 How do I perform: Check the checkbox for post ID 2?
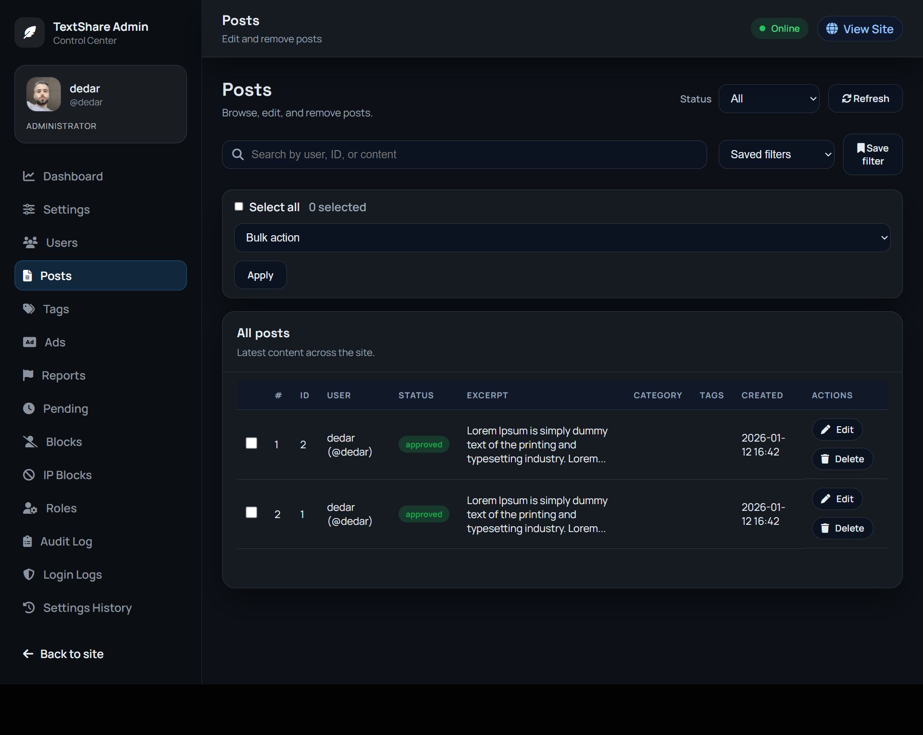click(251, 443)
